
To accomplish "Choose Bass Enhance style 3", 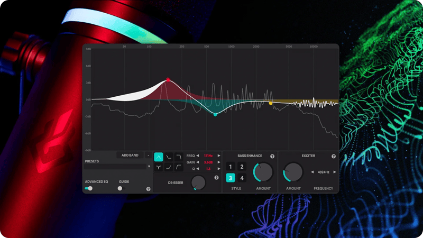I will 231,178.
